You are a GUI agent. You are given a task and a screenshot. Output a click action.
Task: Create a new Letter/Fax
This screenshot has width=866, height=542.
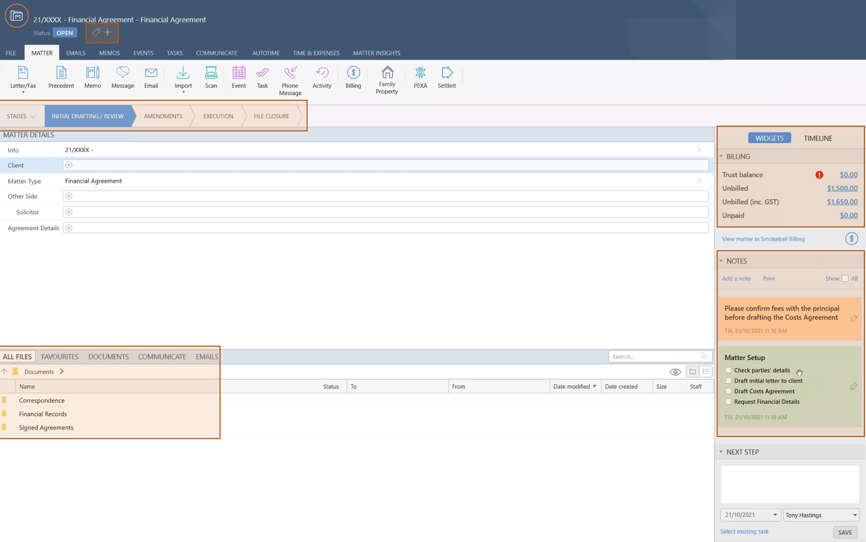(23, 77)
